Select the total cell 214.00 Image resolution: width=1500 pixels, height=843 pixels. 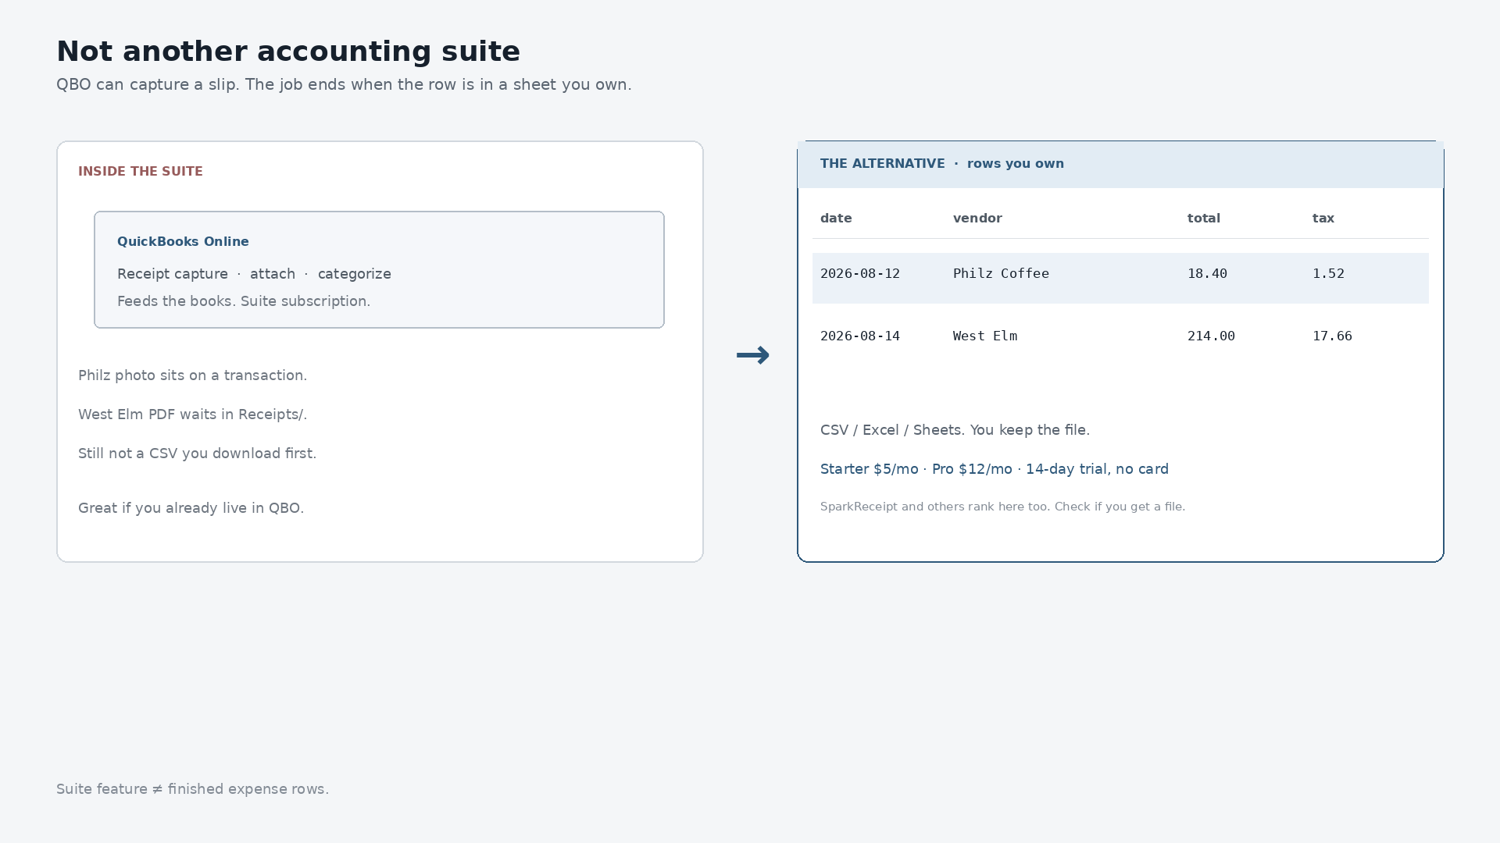point(1211,336)
